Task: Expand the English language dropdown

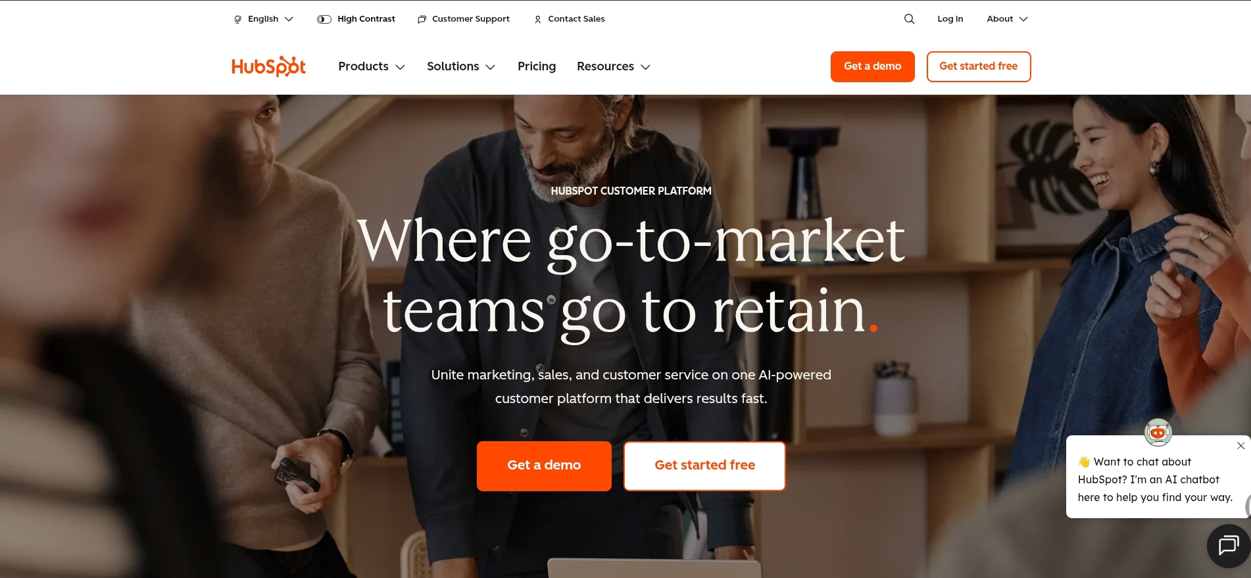Action: (x=264, y=19)
